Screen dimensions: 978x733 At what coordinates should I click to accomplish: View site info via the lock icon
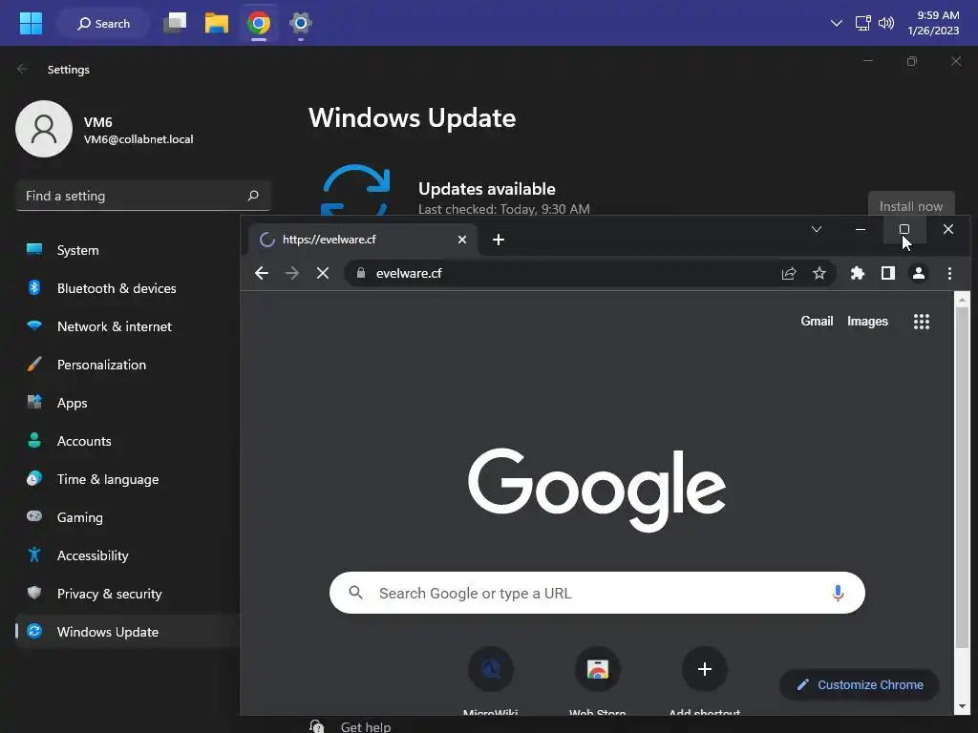[360, 273]
